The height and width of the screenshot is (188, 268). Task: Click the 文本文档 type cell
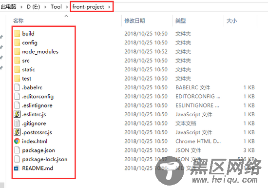(186, 123)
